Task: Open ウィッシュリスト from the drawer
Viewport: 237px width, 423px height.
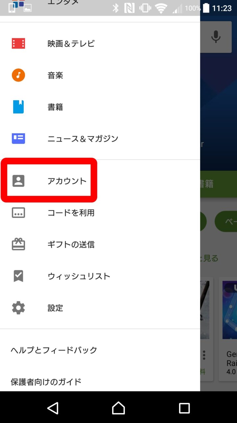Action: tap(79, 276)
